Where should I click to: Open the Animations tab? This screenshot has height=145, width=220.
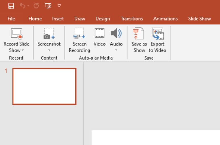165,19
